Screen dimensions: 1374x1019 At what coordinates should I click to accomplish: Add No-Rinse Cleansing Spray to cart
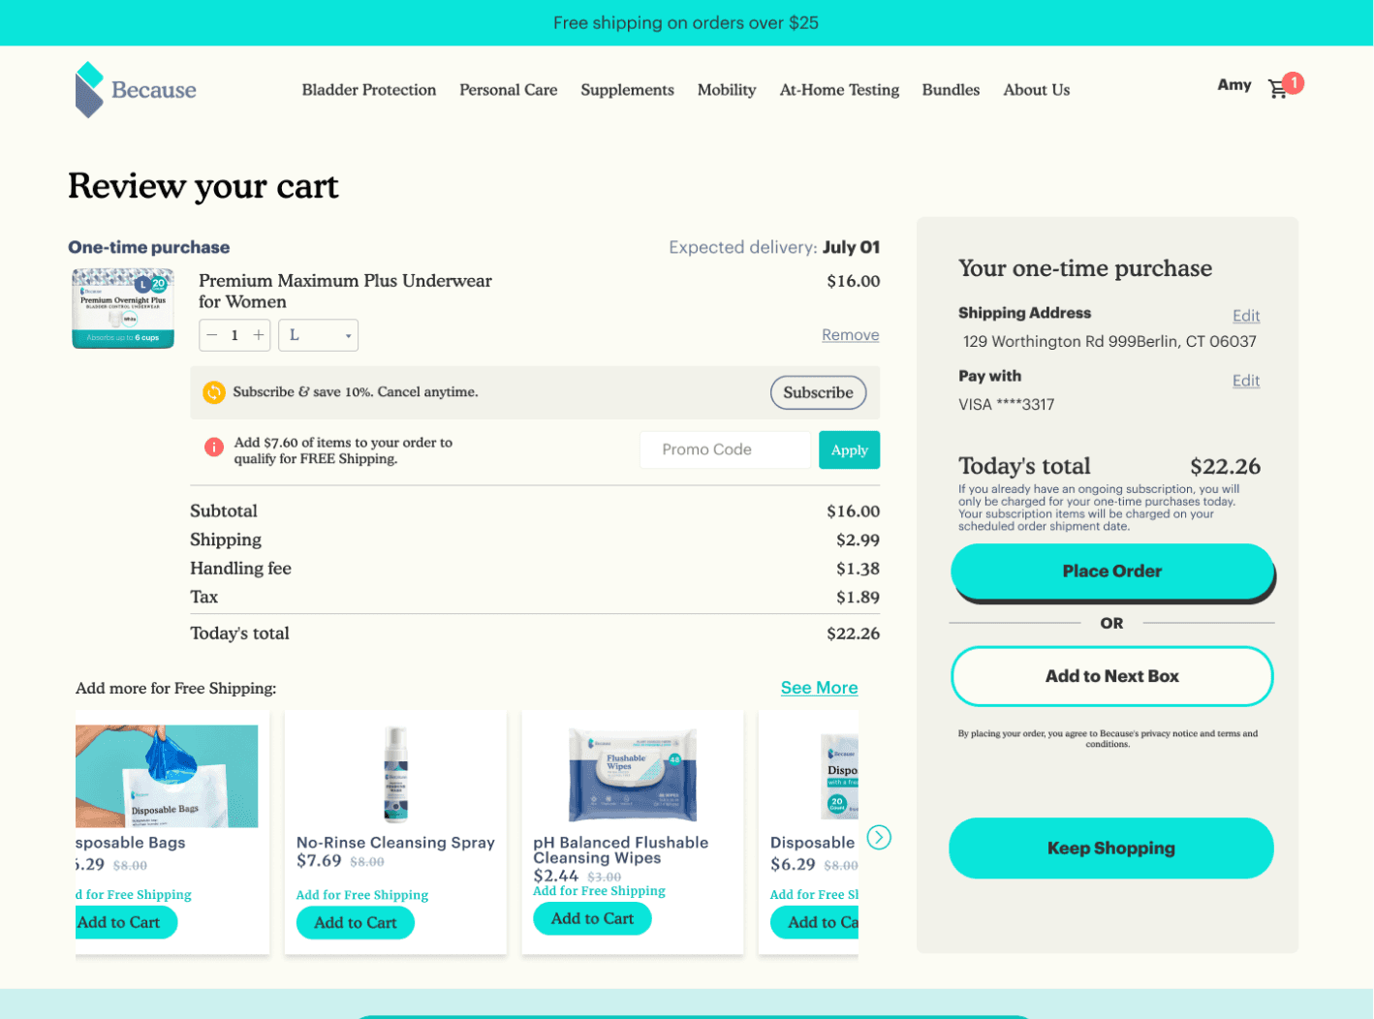(x=356, y=922)
